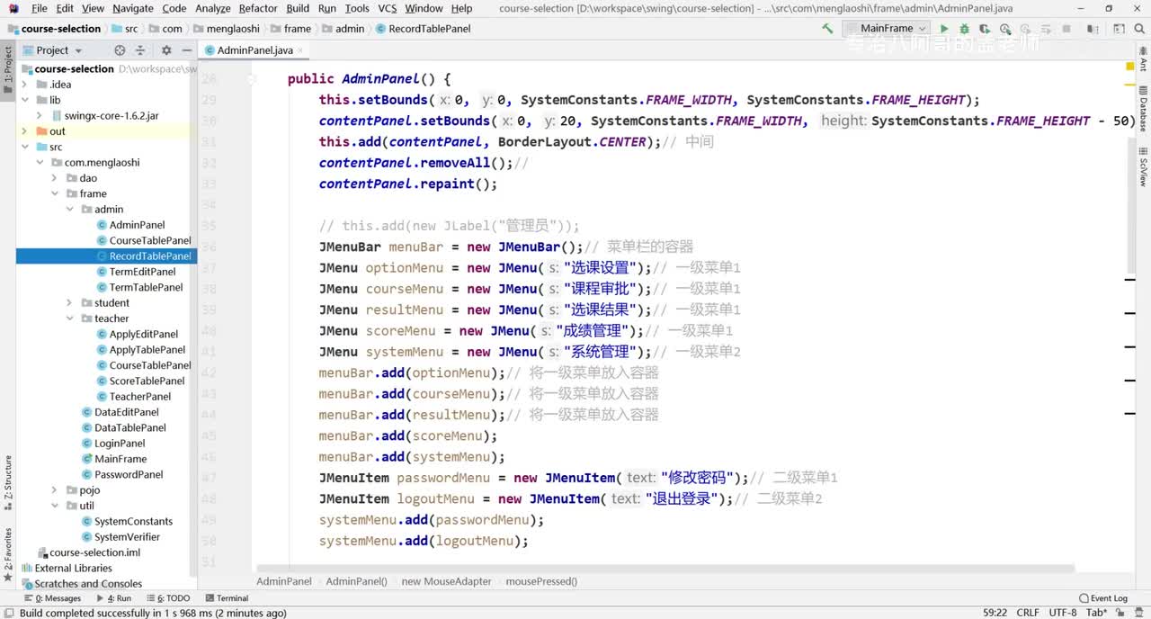The width and height of the screenshot is (1151, 619).
Task: Click the 59:22 caret position indicator
Action: [995, 613]
